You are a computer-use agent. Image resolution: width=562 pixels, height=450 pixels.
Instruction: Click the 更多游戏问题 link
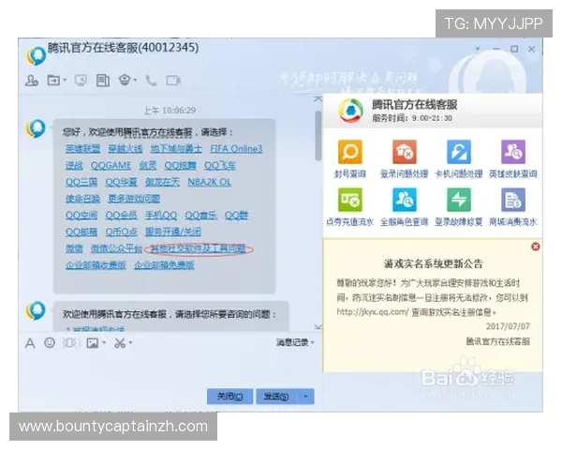pyautogui.click(x=134, y=199)
